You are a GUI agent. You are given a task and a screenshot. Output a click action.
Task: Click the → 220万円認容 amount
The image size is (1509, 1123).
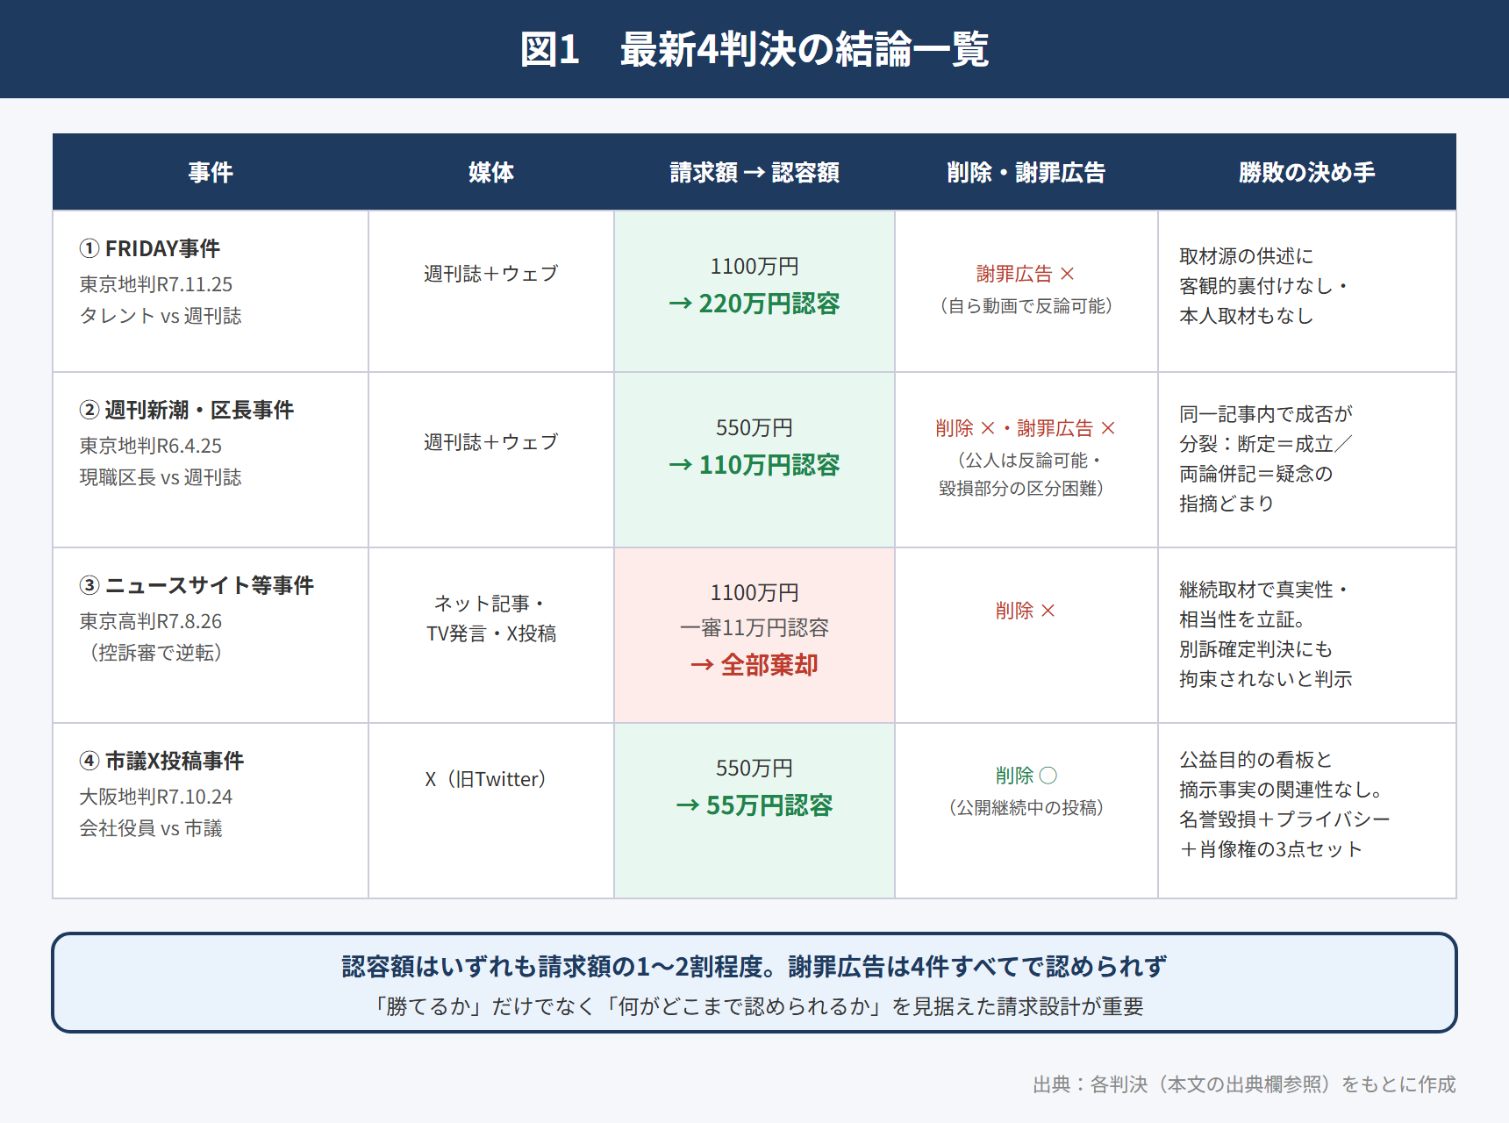pos(754,304)
